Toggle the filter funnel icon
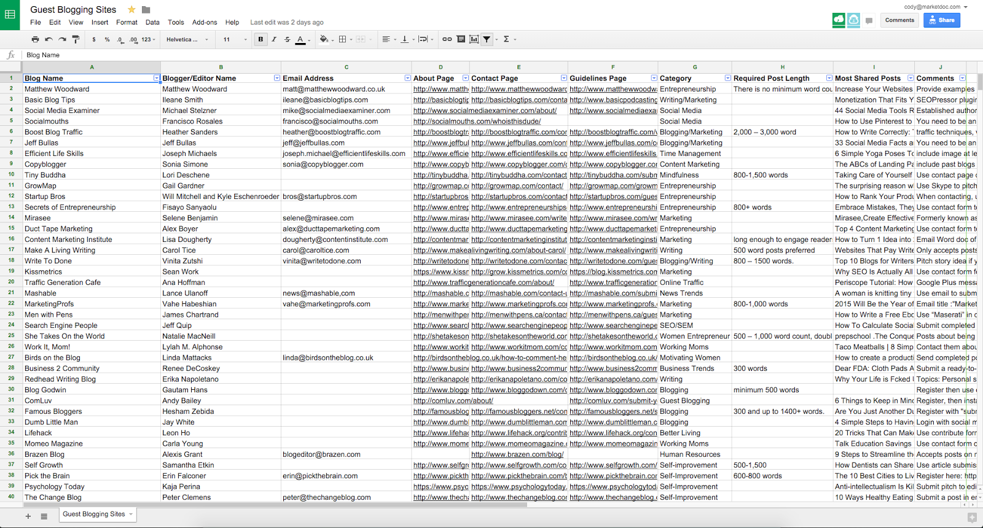The image size is (983, 528). 487,39
